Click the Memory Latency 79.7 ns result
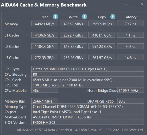 (131, 24)
